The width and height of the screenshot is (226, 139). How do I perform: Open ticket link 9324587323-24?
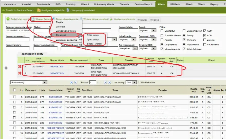click(x=56, y=128)
